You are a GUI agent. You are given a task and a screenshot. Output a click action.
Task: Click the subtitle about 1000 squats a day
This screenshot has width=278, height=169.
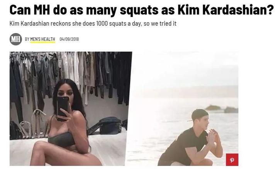point(93,23)
